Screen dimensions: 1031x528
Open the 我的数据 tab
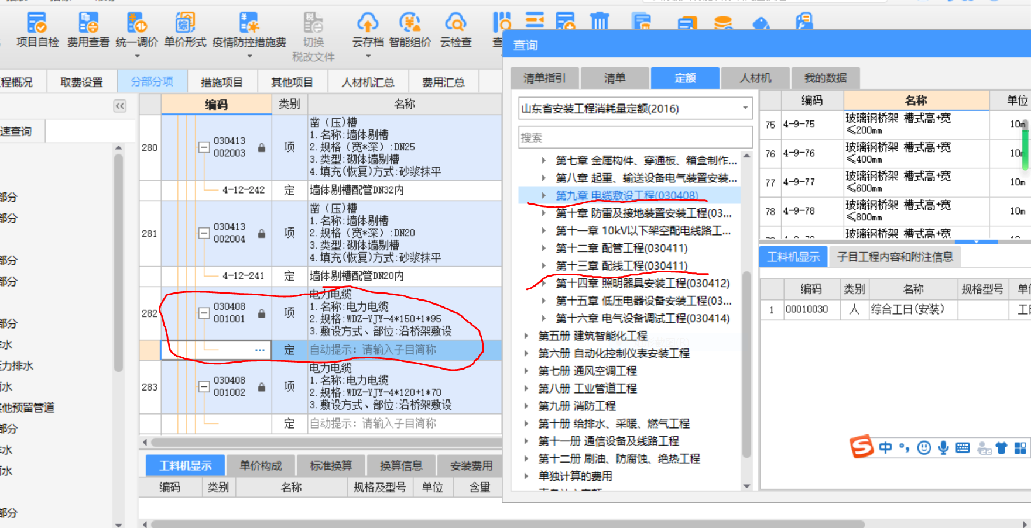[x=826, y=78]
